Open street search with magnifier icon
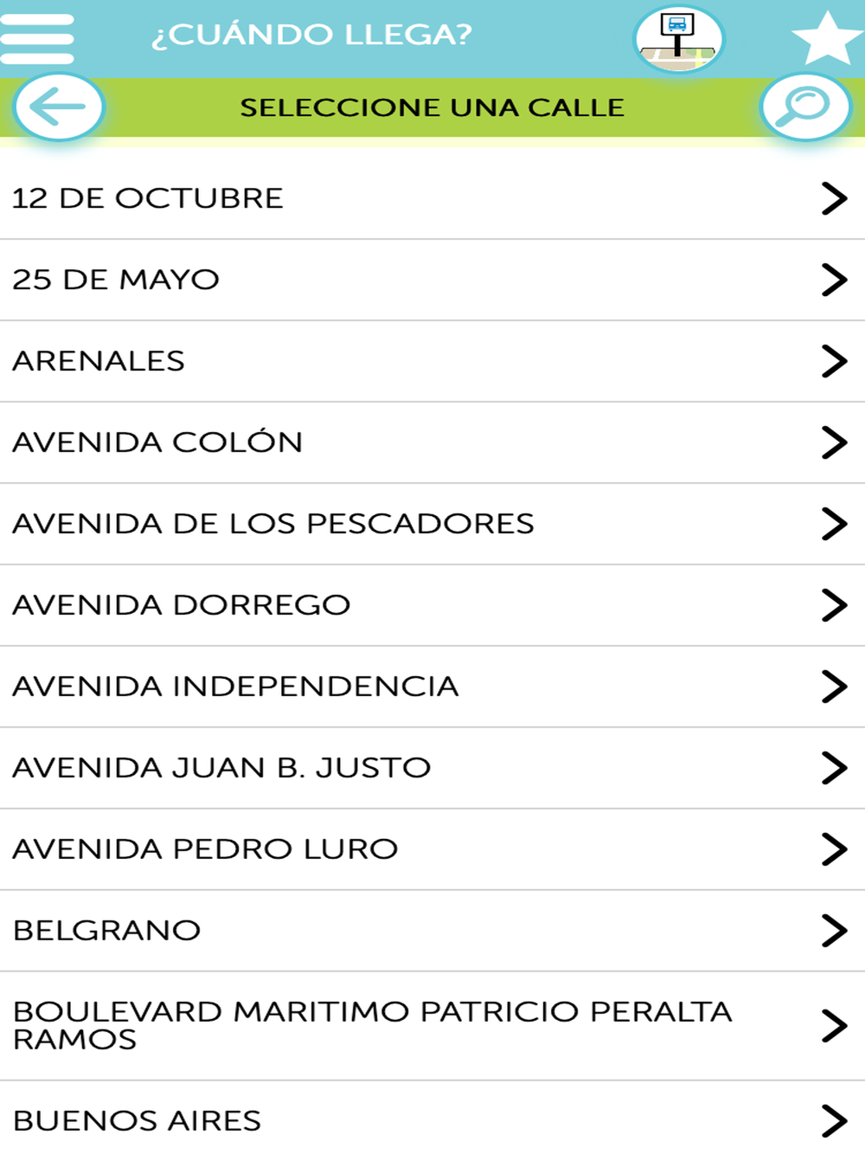 (805, 107)
